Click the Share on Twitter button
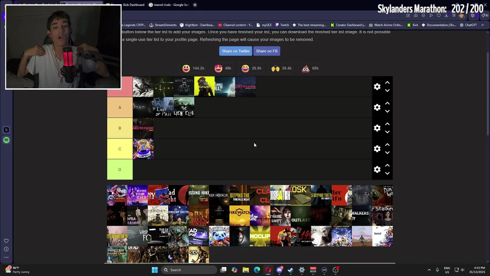The image size is (490, 276). [x=235, y=51]
